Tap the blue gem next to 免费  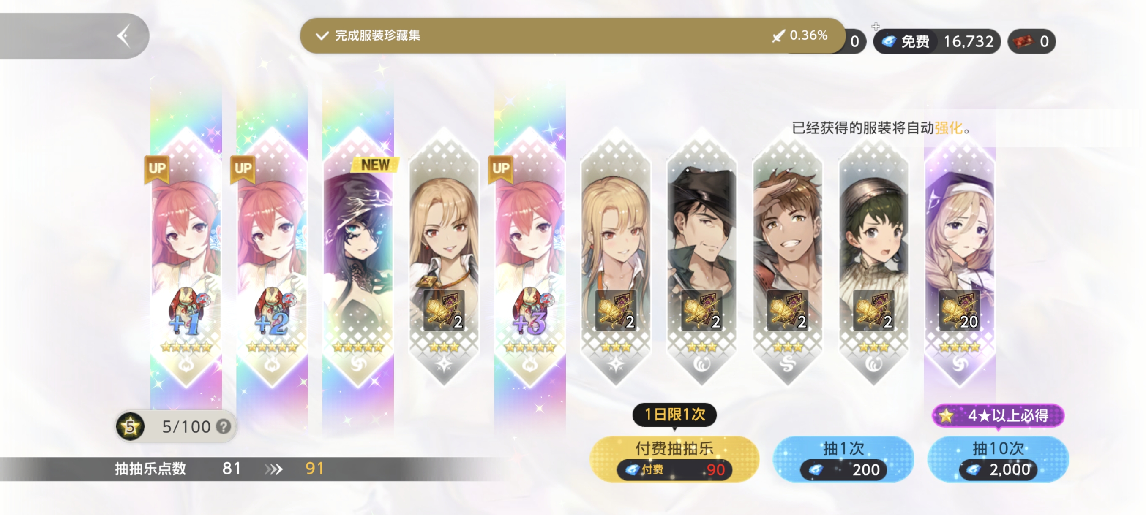pos(888,42)
